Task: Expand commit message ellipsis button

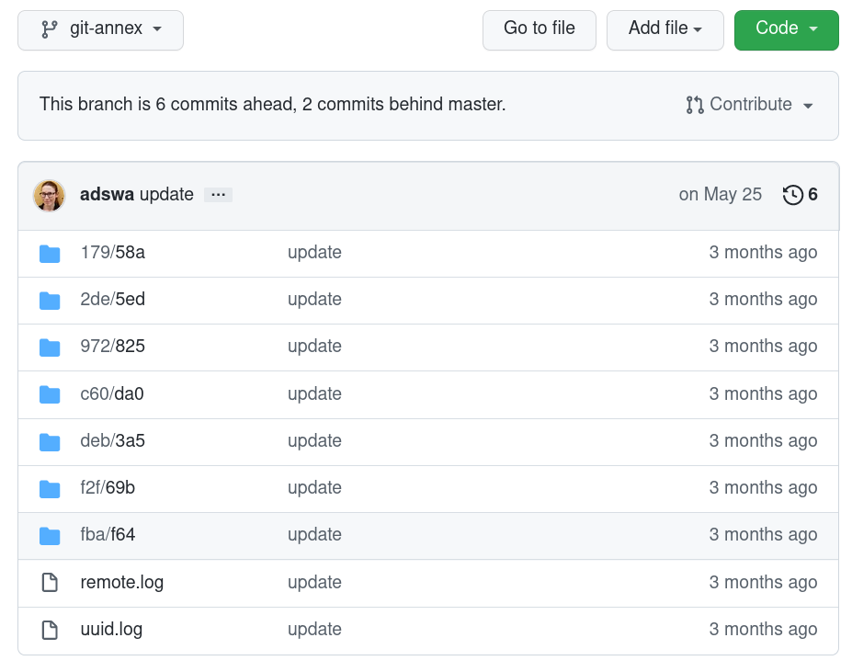Action: click(x=218, y=195)
